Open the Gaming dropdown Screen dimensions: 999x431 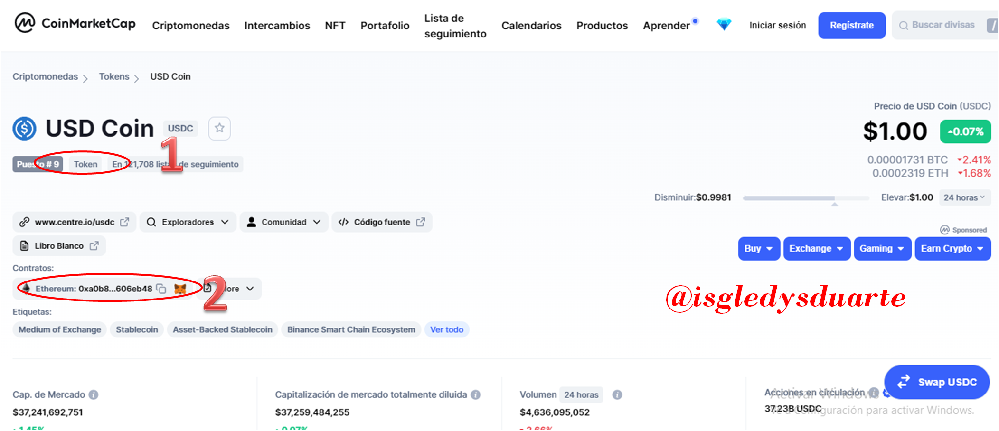coord(882,248)
